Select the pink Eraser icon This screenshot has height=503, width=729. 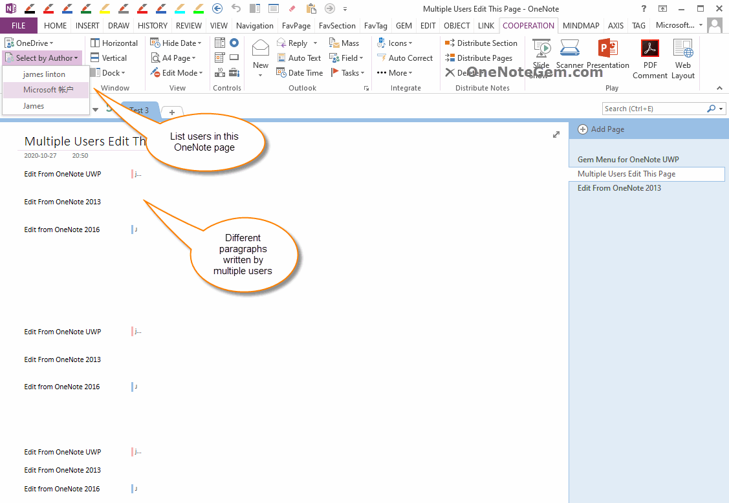pos(292,8)
